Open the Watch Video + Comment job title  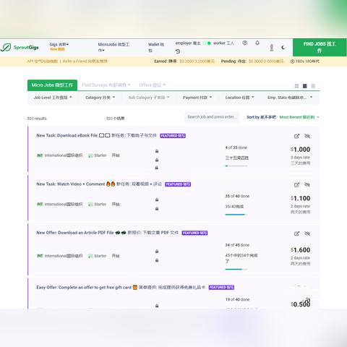pos(99,184)
